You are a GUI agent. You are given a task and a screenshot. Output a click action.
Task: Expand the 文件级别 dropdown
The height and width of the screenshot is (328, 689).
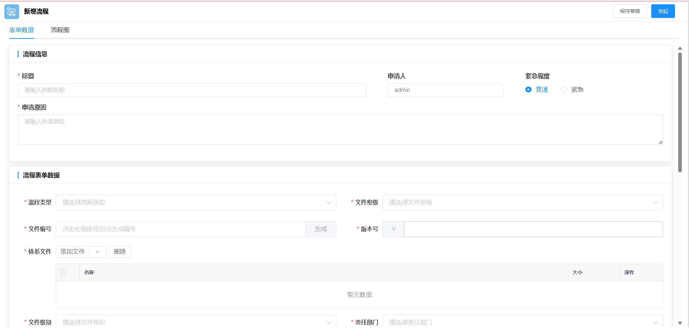196,322
